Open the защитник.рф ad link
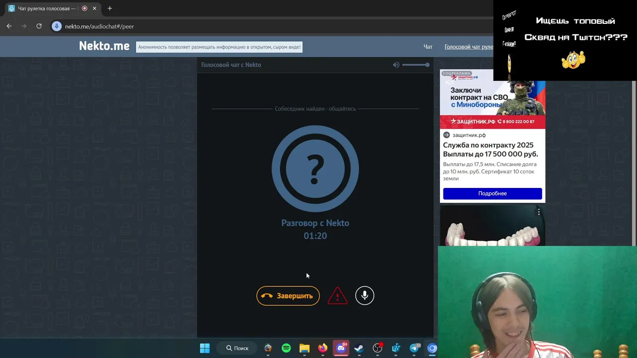Image resolution: width=637 pixels, height=358 pixels. click(469, 135)
